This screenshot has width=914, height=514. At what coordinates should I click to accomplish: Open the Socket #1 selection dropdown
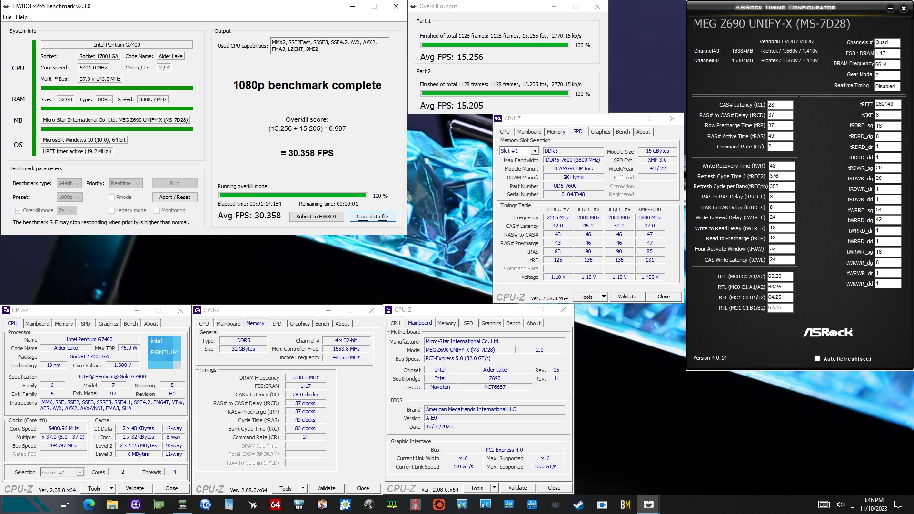tap(62, 472)
